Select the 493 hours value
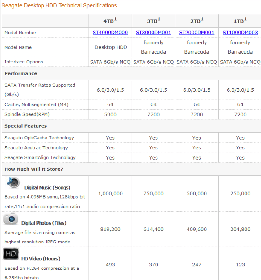This screenshot has width=261, height=280. pyautogui.click(x=110, y=265)
